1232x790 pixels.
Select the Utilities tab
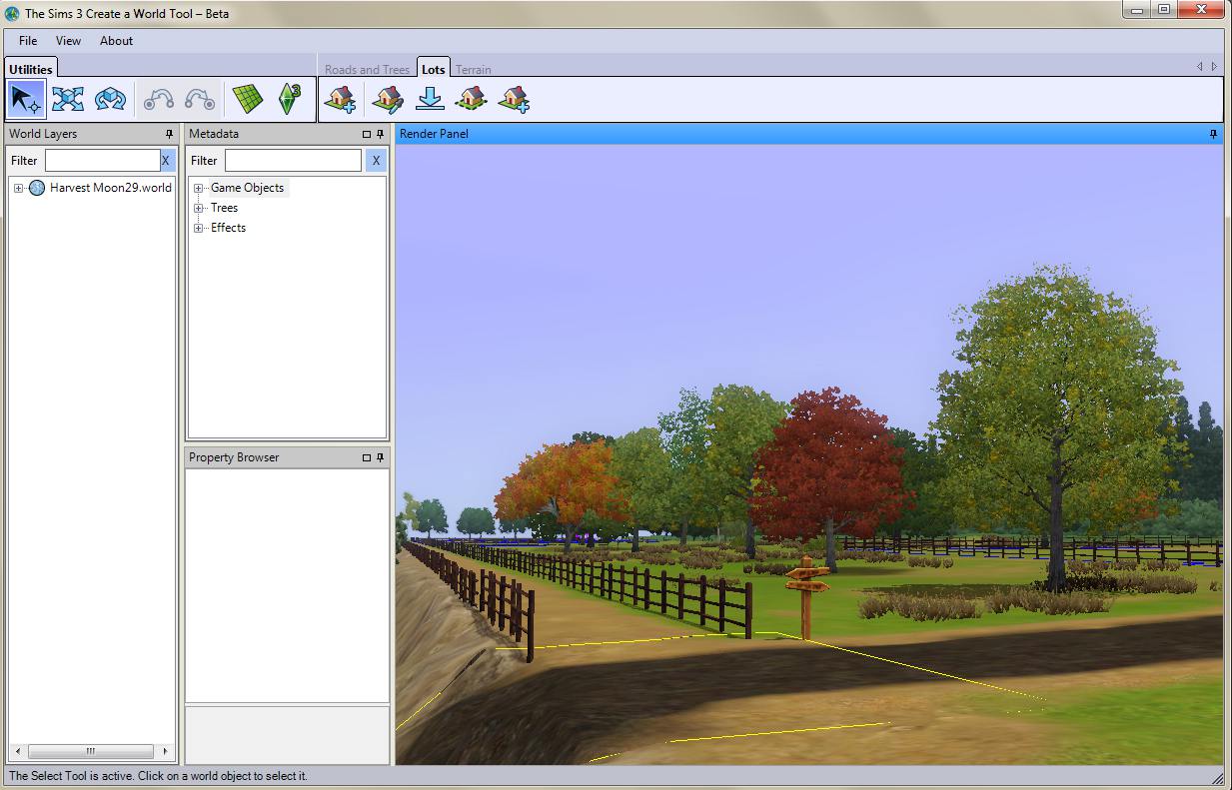31,69
